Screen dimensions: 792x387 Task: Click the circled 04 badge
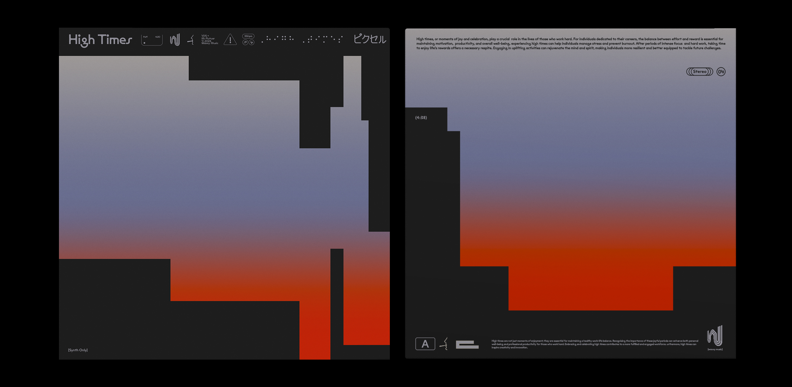721,72
